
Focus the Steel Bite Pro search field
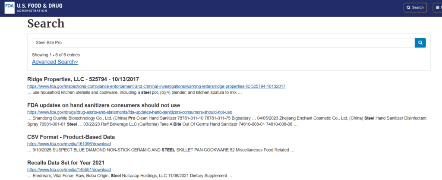[x=223, y=43]
